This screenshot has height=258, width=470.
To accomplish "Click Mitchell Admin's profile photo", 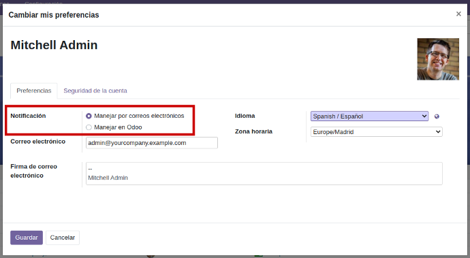I will pos(438,59).
